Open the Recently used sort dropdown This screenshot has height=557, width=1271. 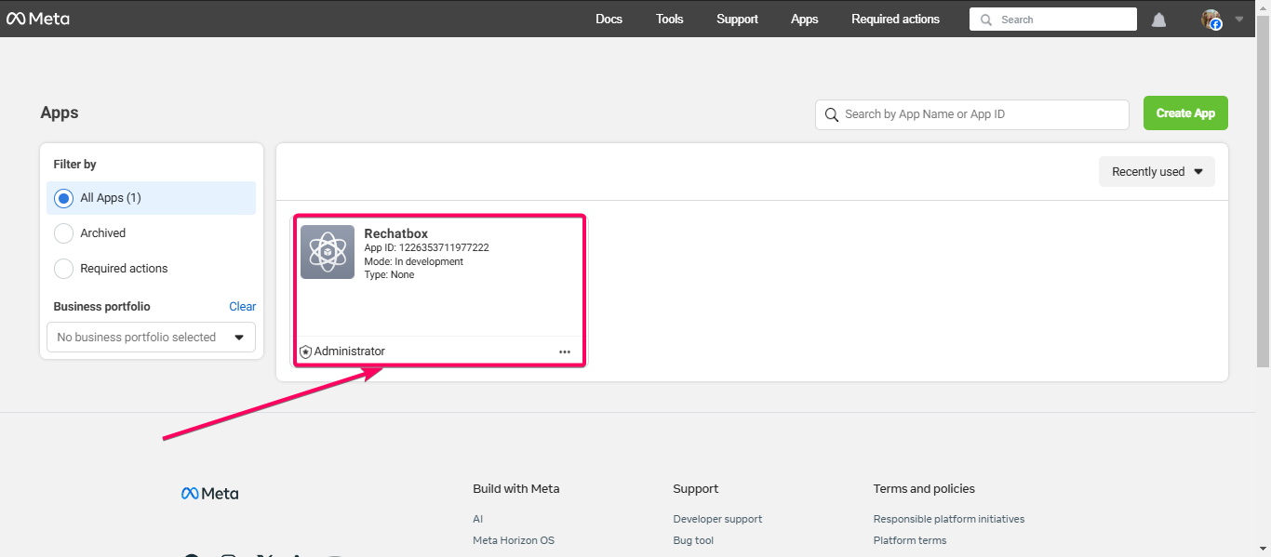point(1157,171)
